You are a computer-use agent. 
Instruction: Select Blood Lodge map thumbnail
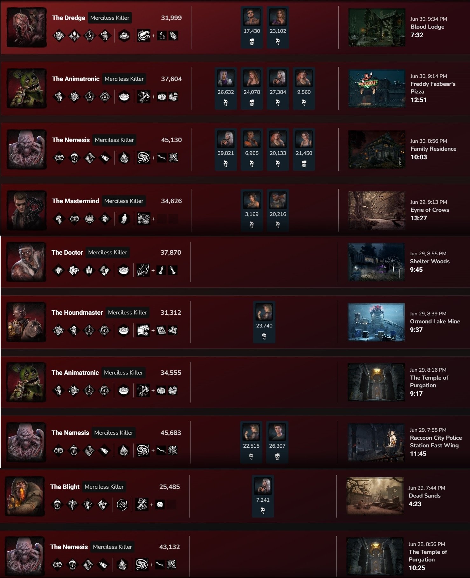(377, 27)
